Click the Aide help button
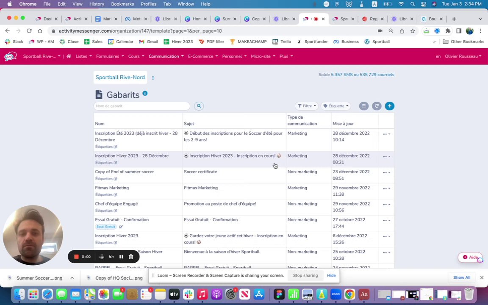488x305 pixels. point(470,258)
